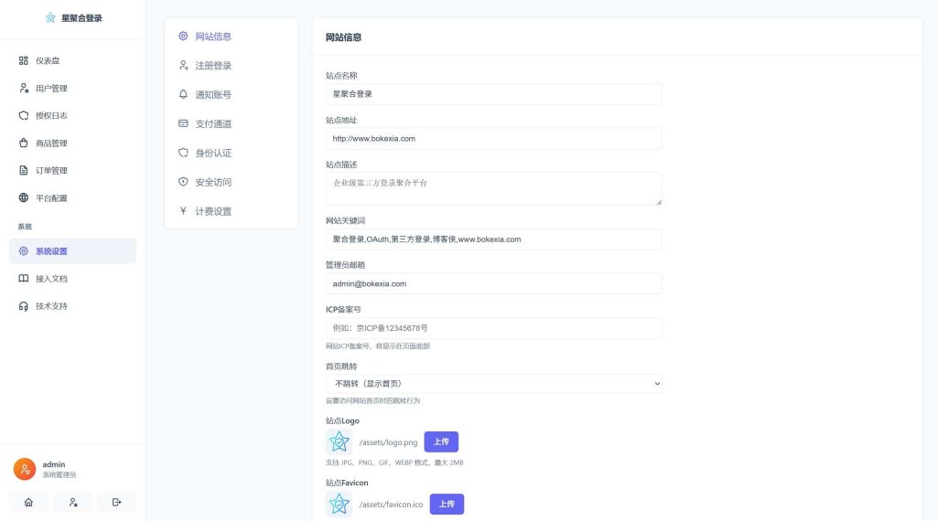This screenshot has width=937, height=521.
Task: Click the home icon at sidebar bottom
Action: 28,503
